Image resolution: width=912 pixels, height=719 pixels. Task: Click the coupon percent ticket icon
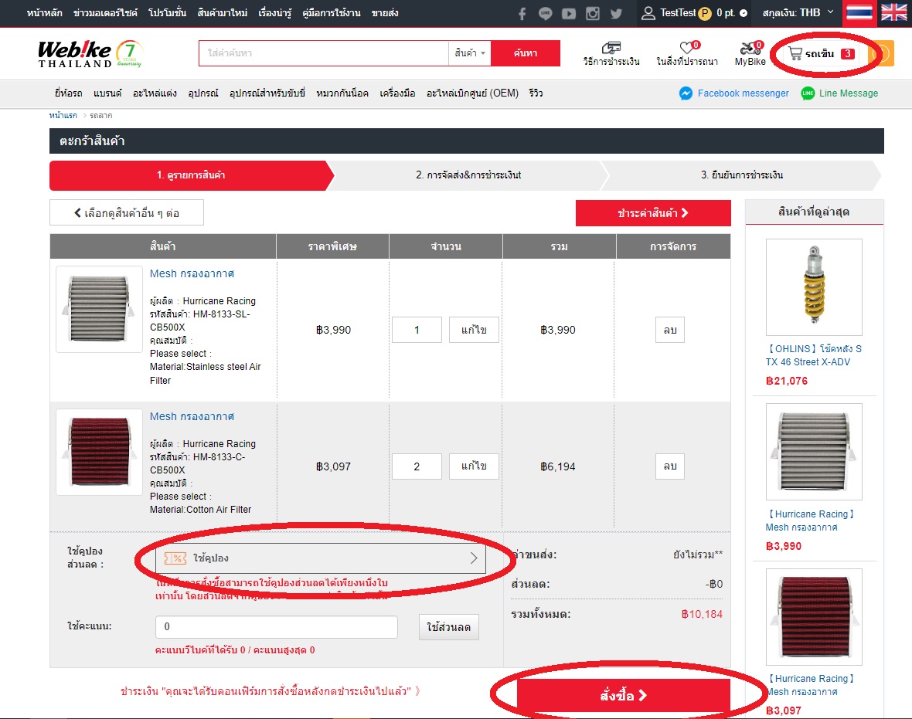coord(175,558)
